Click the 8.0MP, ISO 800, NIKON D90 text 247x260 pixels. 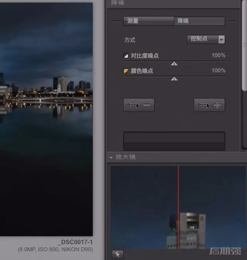coord(55,249)
